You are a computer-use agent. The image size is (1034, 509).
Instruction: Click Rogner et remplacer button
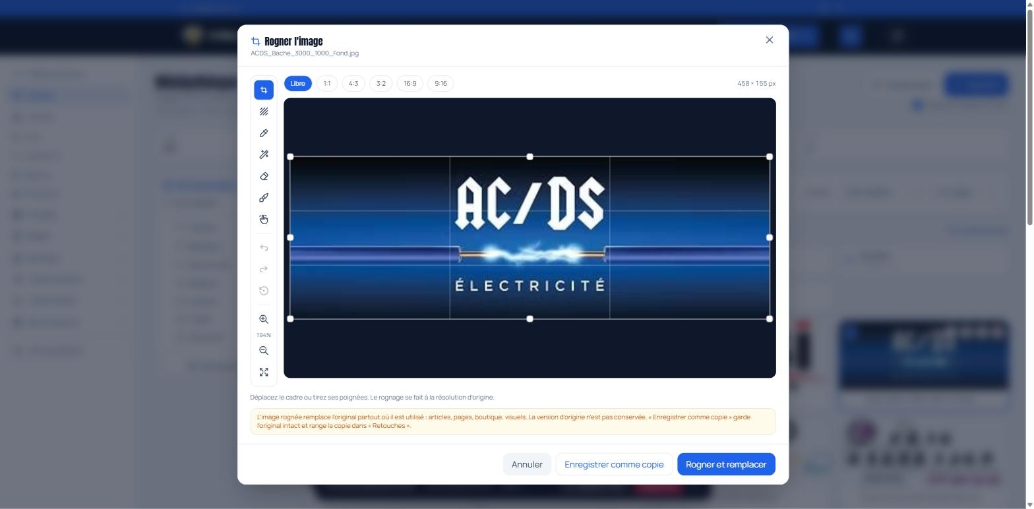coord(726,464)
